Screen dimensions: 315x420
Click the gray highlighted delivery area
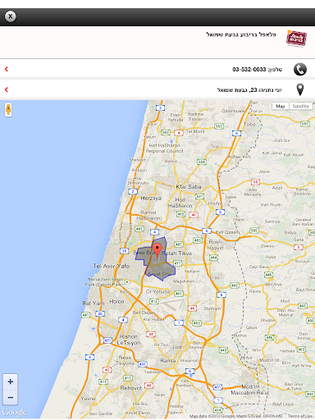(162, 269)
